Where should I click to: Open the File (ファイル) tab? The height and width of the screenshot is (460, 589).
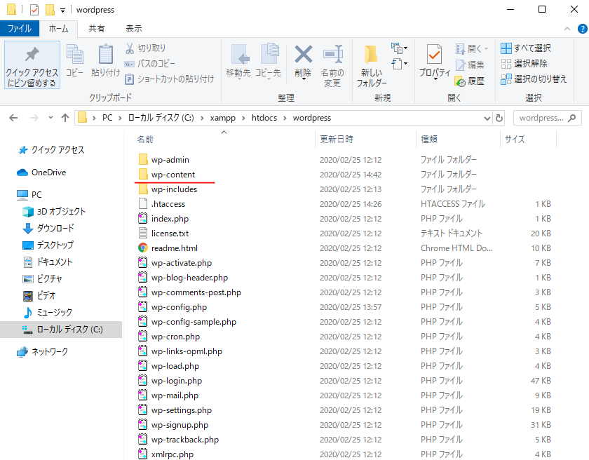(x=20, y=29)
